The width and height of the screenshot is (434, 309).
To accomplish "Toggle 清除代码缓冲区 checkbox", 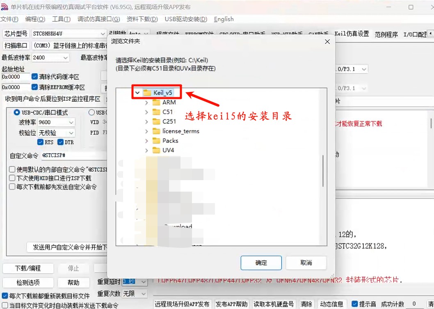I will tap(34, 76).
